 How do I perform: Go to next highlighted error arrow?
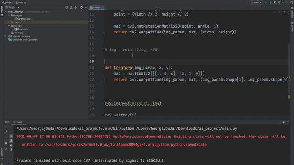point(288,12)
